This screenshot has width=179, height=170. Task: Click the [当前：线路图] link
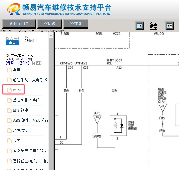pos(18,63)
